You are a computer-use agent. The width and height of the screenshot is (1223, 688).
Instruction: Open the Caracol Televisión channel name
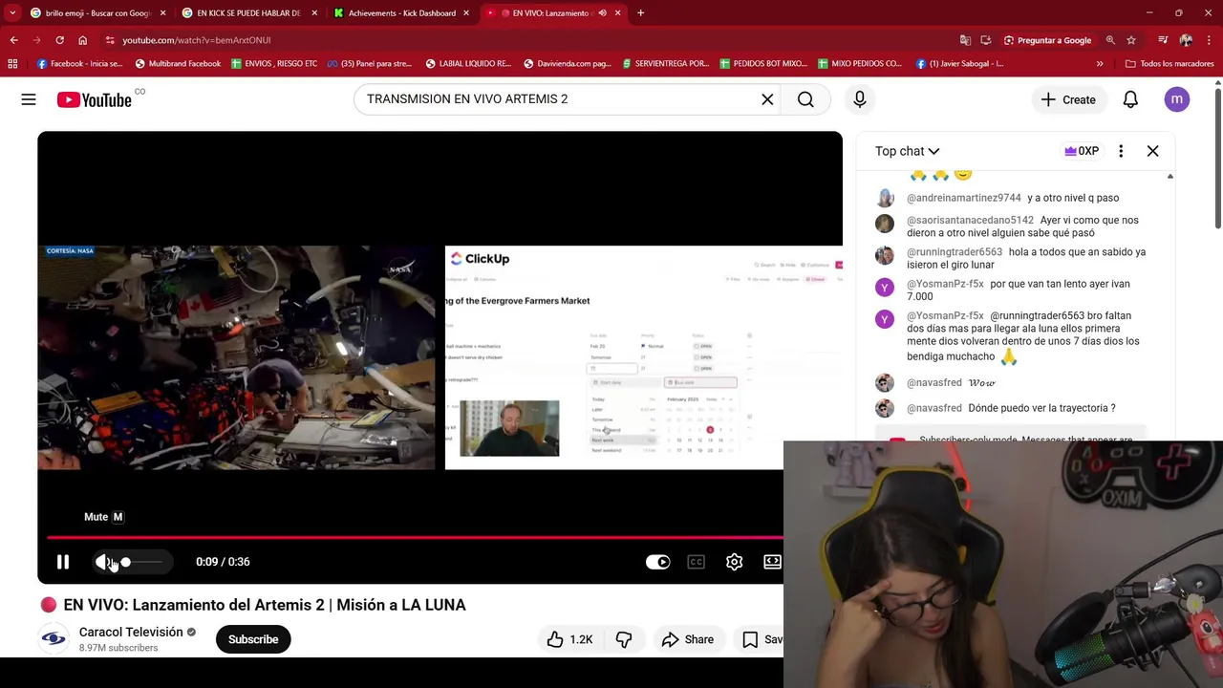click(x=131, y=632)
